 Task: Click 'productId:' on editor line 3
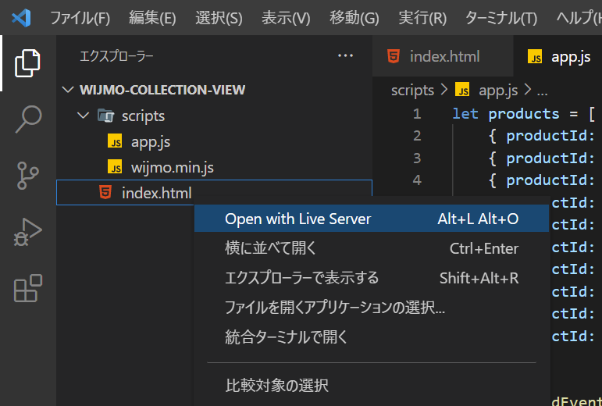[x=550, y=158]
